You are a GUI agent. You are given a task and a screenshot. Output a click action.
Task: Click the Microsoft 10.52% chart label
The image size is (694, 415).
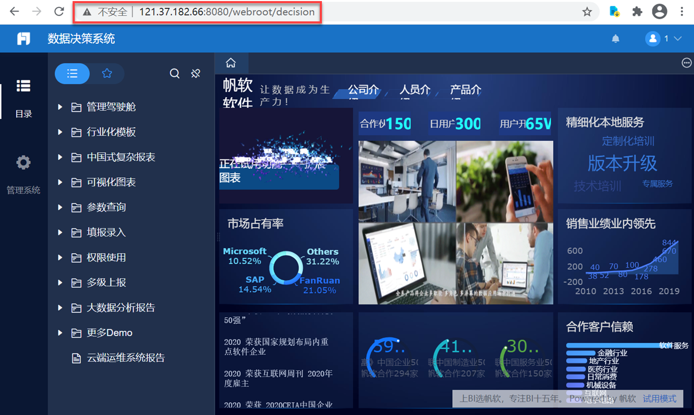[x=245, y=256]
